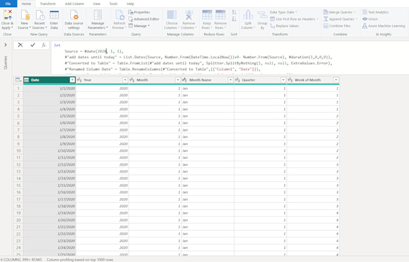Open the Year column filter dropdown

point(125,80)
